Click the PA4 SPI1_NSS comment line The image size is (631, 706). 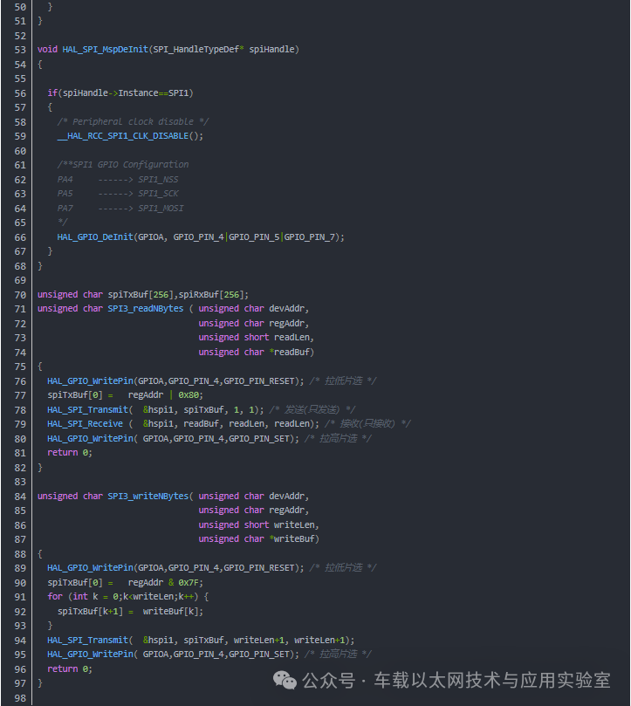[x=118, y=180]
